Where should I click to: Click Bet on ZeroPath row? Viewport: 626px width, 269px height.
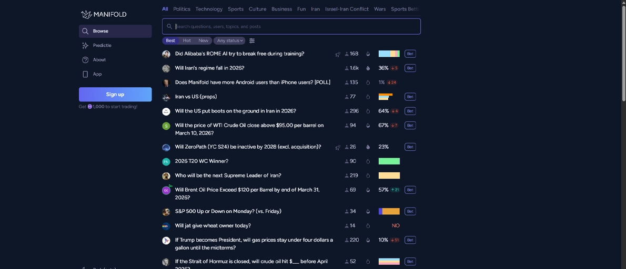(x=410, y=147)
